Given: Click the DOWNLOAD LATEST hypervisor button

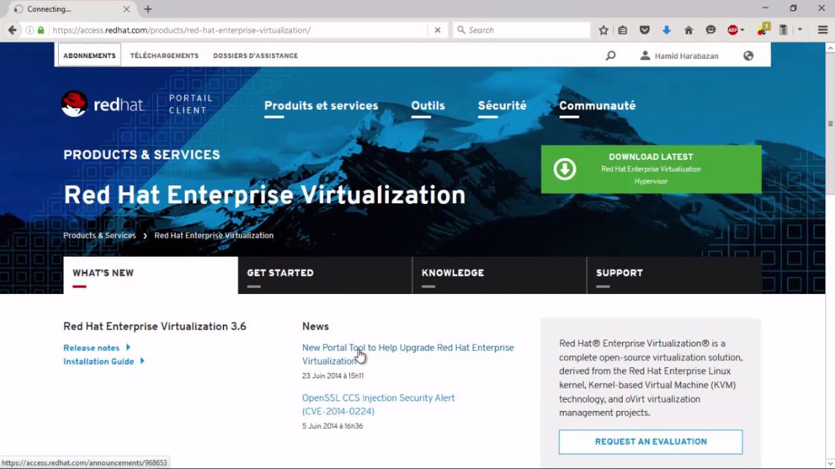Looking at the screenshot, I should (650, 169).
